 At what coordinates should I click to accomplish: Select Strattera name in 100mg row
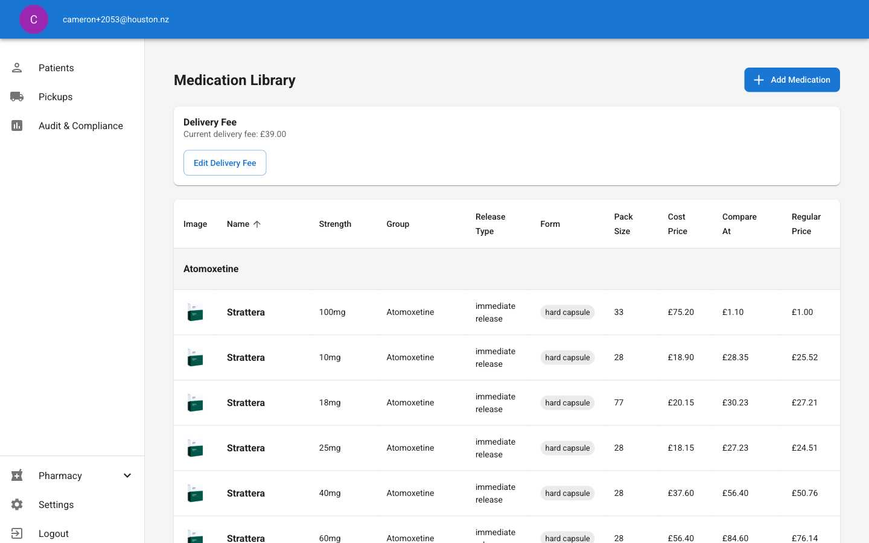(246, 312)
